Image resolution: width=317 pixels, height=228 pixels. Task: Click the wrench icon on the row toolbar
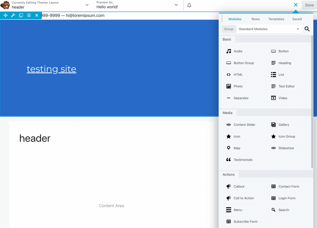point(13,15)
